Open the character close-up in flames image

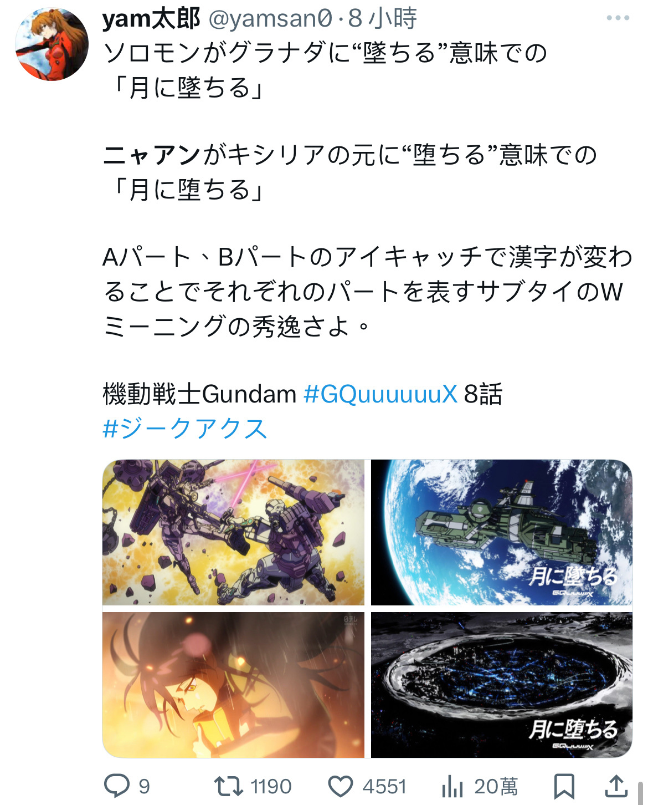tap(234, 685)
